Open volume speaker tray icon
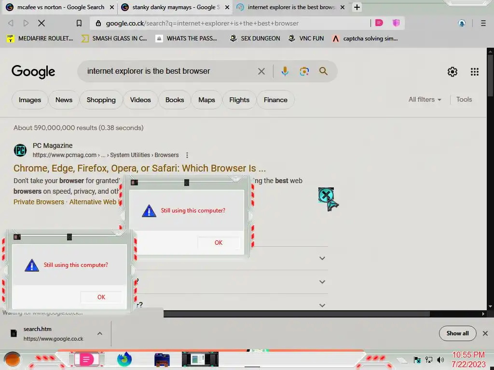Image resolution: width=494 pixels, height=370 pixels. (440, 359)
